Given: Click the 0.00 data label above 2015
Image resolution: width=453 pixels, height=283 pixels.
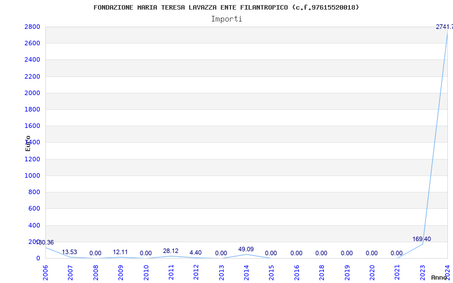Looking at the screenshot, I should point(271,253).
